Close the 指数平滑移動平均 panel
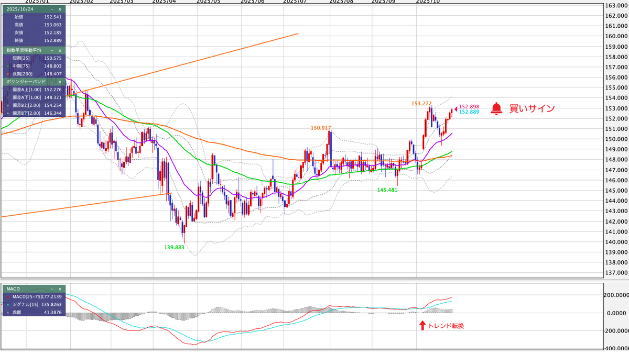The image size is (629, 354). click(60, 51)
